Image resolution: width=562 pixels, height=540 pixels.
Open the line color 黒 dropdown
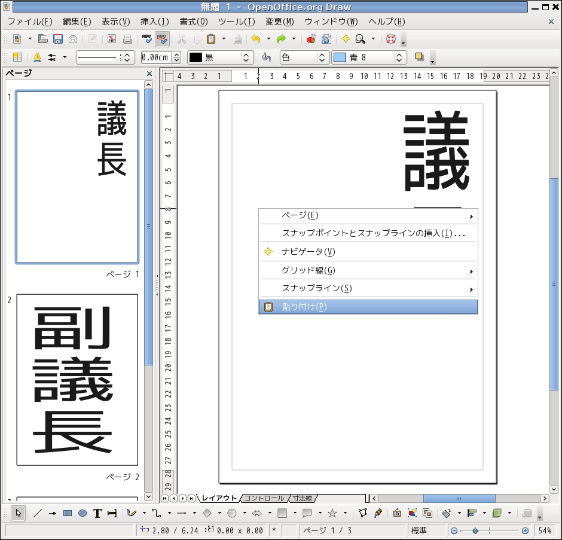click(x=246, y=57)
